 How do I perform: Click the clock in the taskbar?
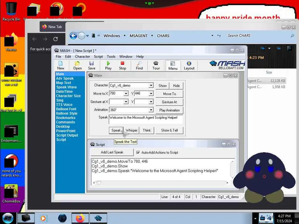[284, 218]
